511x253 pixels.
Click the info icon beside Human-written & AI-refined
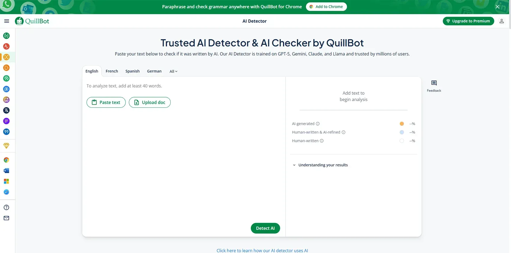click(344, 132)
